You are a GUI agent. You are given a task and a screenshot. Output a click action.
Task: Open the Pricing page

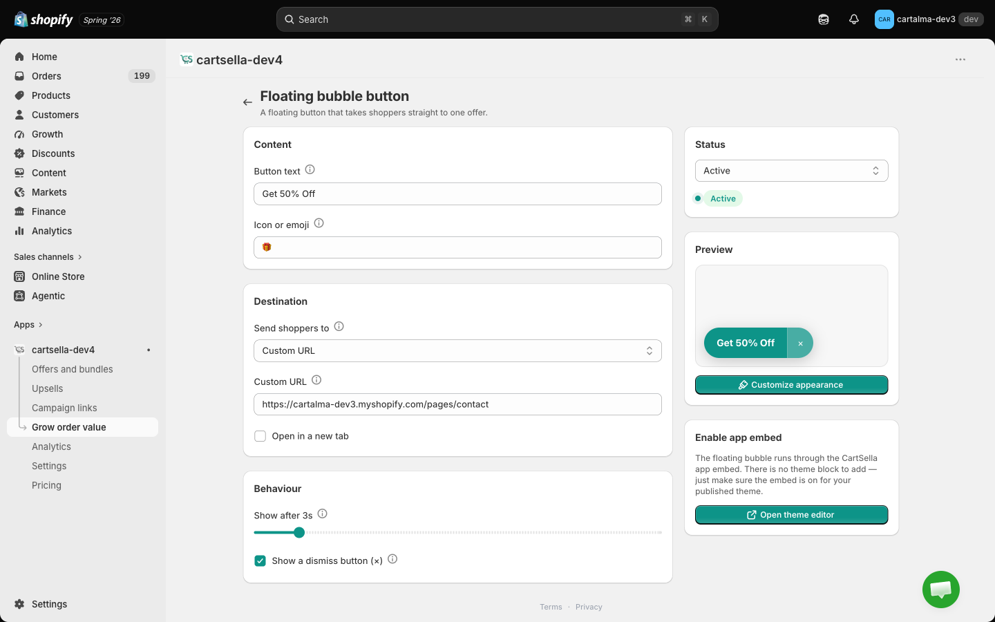[x=46, y=485]
